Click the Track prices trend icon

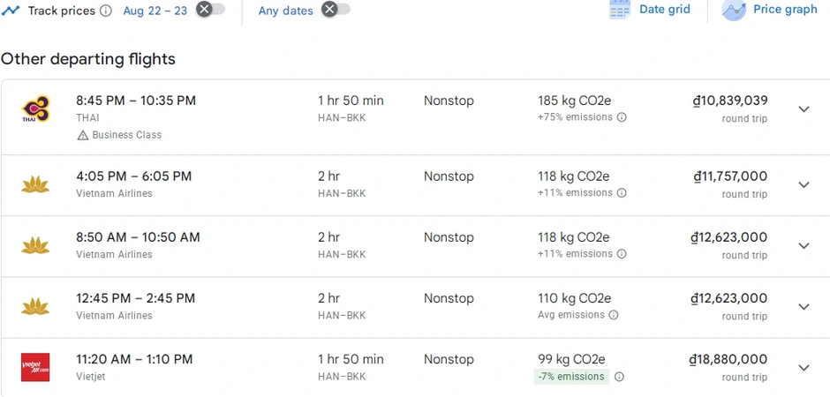point(11,11)
